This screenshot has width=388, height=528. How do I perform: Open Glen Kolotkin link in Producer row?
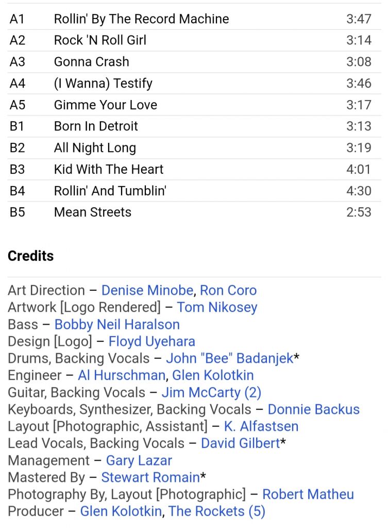click(x=121, y=511)
